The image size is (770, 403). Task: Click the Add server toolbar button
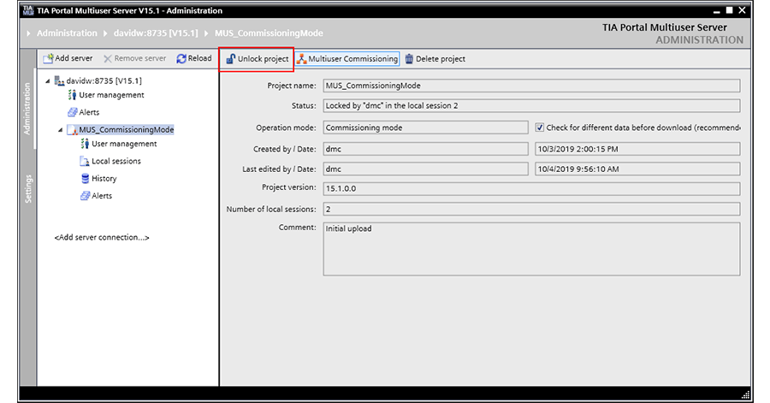pyautogui.click(x=68, y=58)
